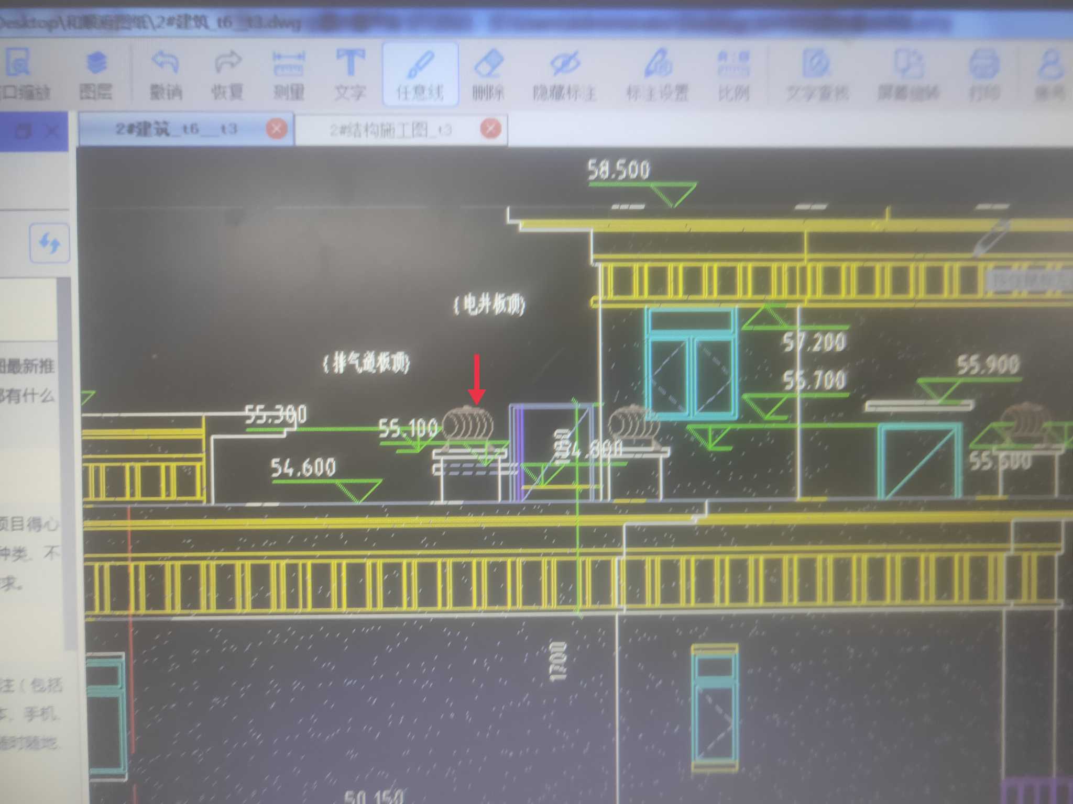The image size is (1073, 804).
Task: Click the blue swap arrows button in left panel
Action: pyautogui.click(x=49, y=243)
